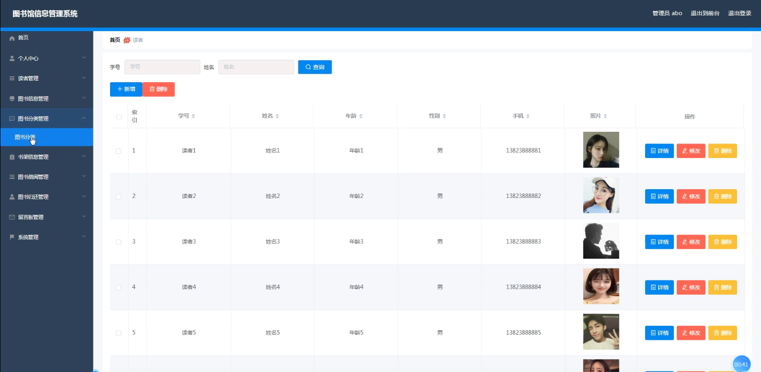Click the 查询 search button
Viewport: 761px width, 372px height.
coord(315,67)
